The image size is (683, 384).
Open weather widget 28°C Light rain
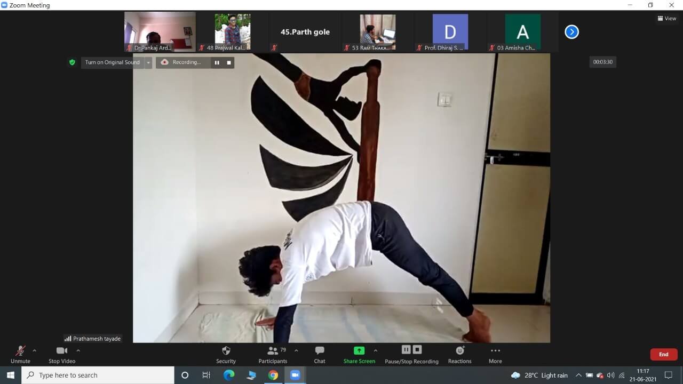pos(539,375)
